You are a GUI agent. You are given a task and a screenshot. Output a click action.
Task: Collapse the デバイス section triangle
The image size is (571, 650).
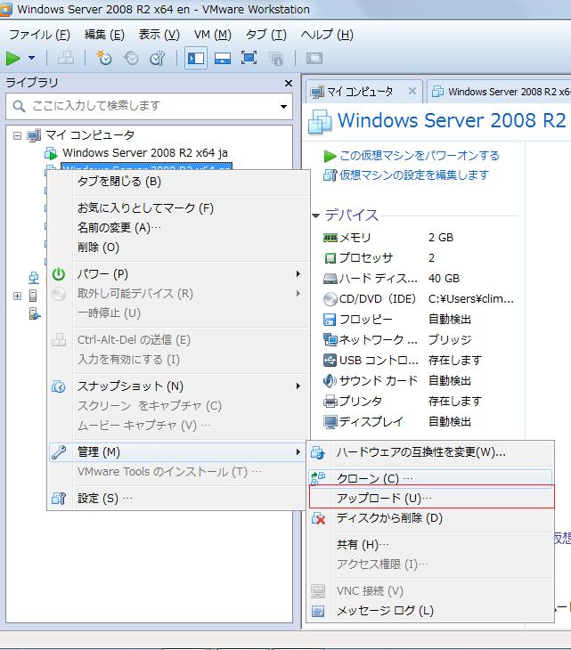click(316, 215)
